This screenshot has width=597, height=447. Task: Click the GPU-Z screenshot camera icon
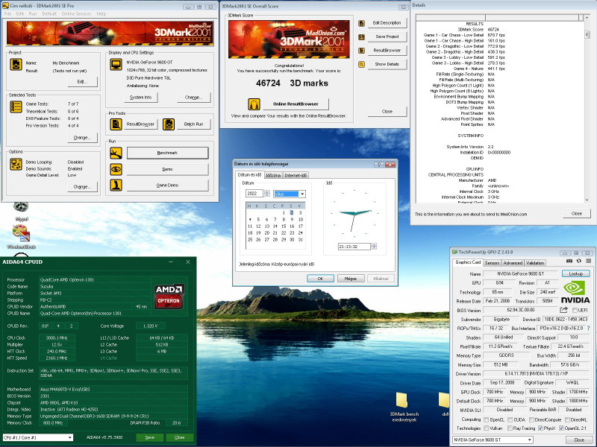[569, 261]
